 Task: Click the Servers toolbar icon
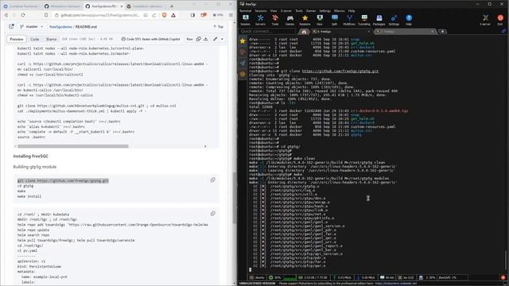coord(260,20)
